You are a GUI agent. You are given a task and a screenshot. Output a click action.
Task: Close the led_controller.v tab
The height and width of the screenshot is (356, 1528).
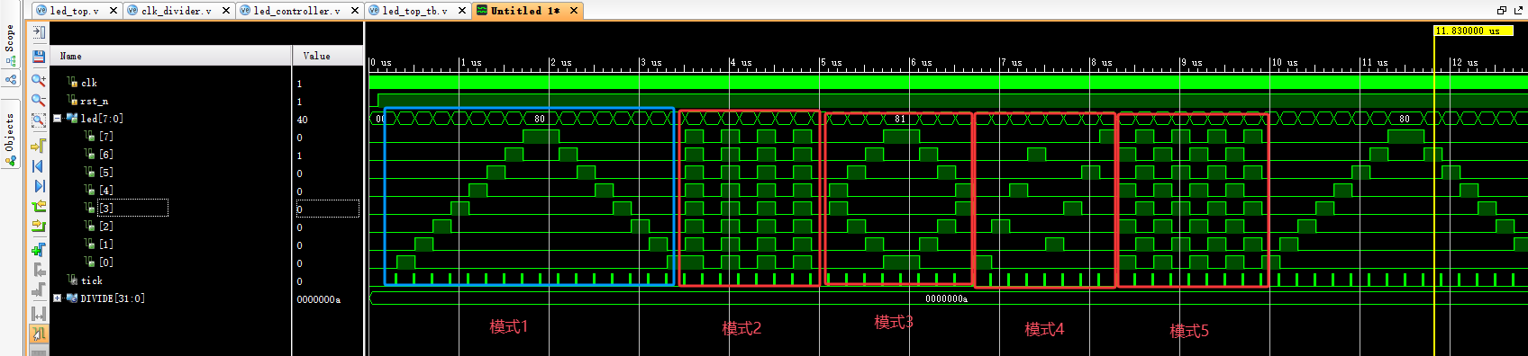(x=355, y=11)
